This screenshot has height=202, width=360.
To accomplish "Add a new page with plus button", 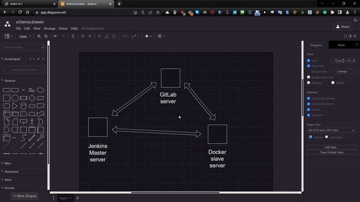I will coord(78,198).
